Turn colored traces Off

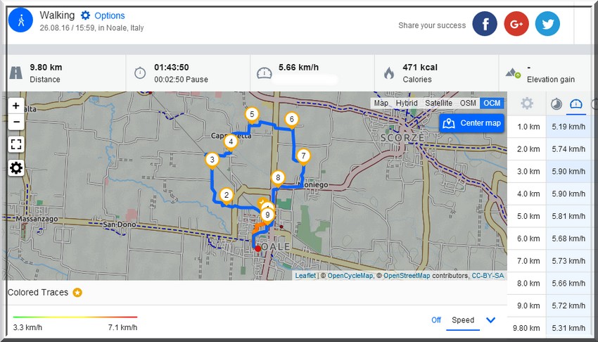point(436,320)
